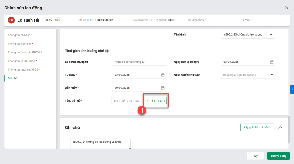Screen dimensions: 294x164
Task: Click the Tính nhanh button
Action: point(156,101)
